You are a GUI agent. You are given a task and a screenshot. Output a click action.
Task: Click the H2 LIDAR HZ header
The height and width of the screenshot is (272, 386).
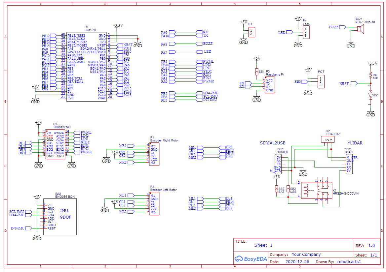[x=328, y=140]
